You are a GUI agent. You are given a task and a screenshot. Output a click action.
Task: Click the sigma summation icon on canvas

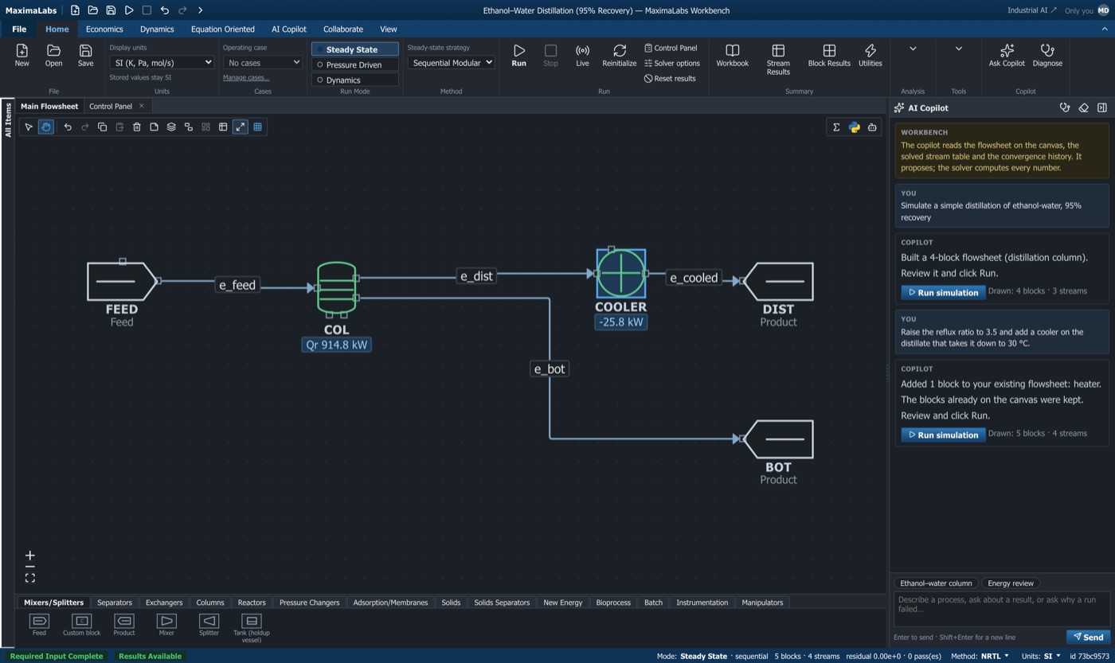tap(836, 127)
